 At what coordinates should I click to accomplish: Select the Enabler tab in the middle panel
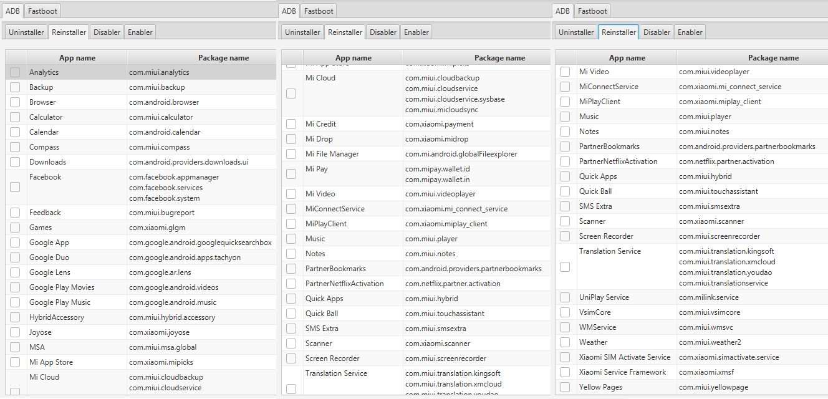416,32
